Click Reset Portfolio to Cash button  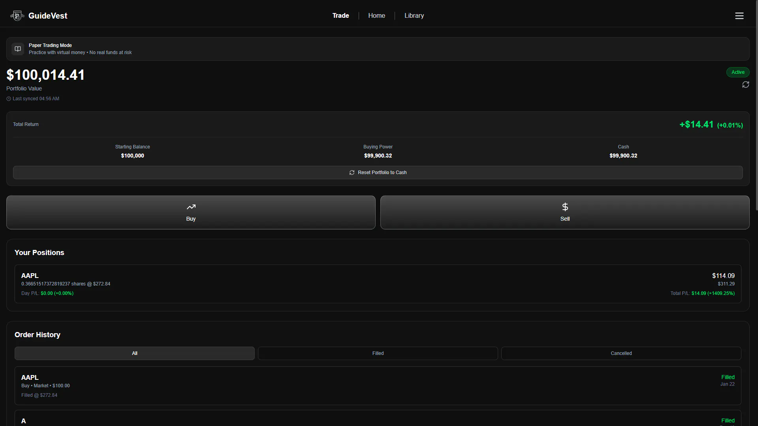point(378,173)
